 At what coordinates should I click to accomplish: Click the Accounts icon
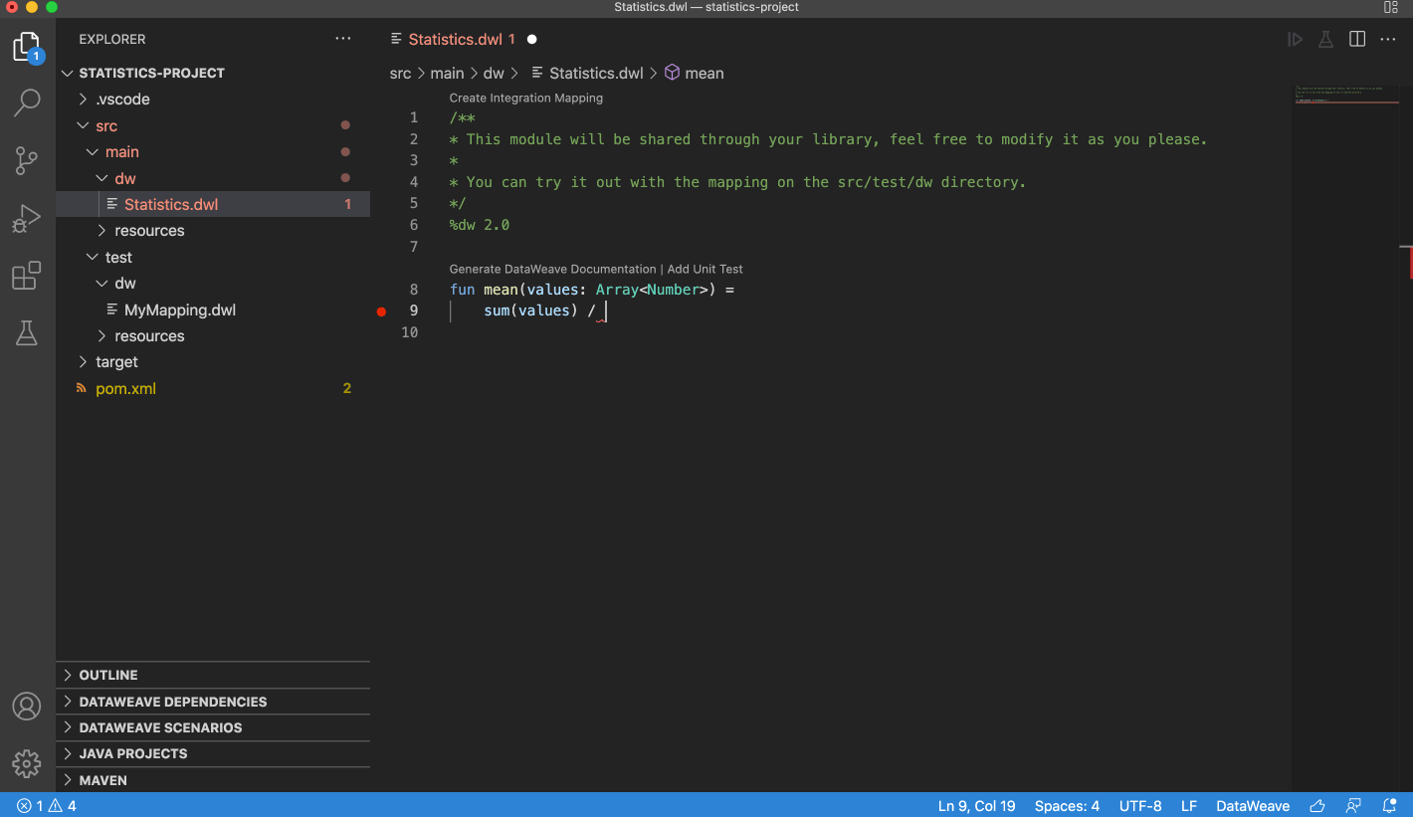pyautogui.click(x=27, y=707)
